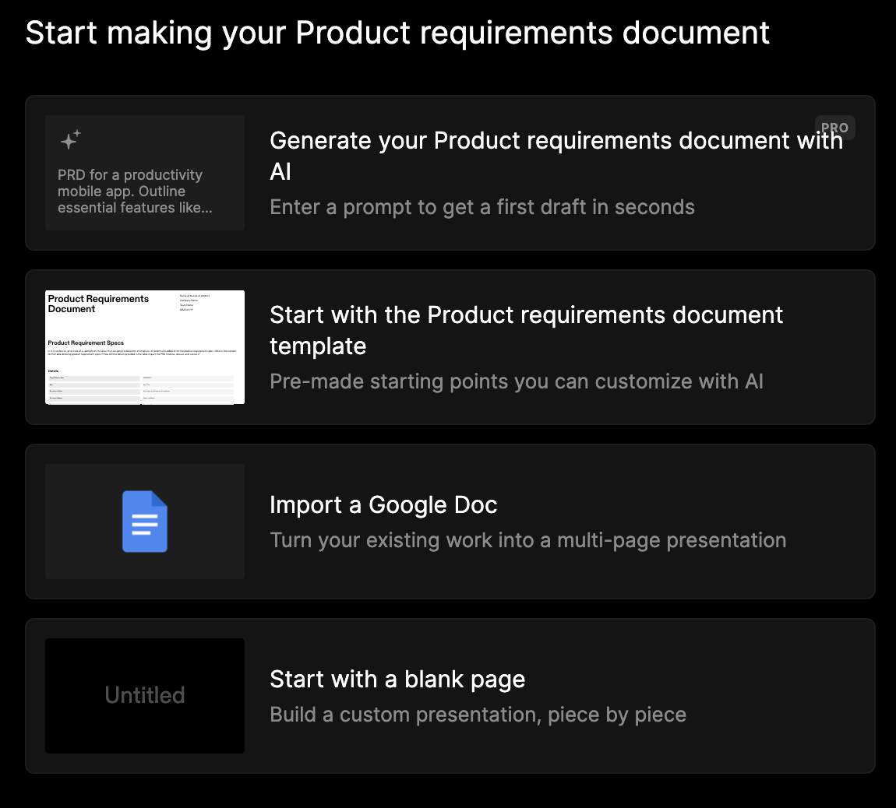
Task: Click 'Enter a prompt to get a first draft' subtitle
Action: [x=482, y=207]
